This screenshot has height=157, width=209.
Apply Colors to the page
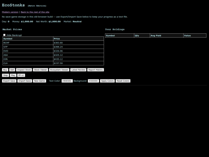[107, 81]
